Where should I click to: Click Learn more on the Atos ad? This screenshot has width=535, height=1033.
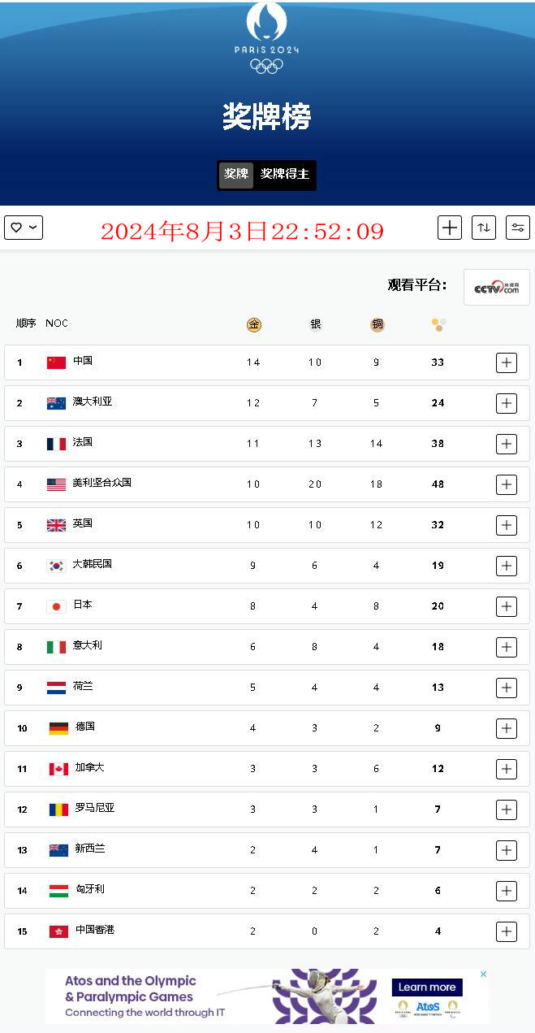pyautogui.click(x=427, y=987)
